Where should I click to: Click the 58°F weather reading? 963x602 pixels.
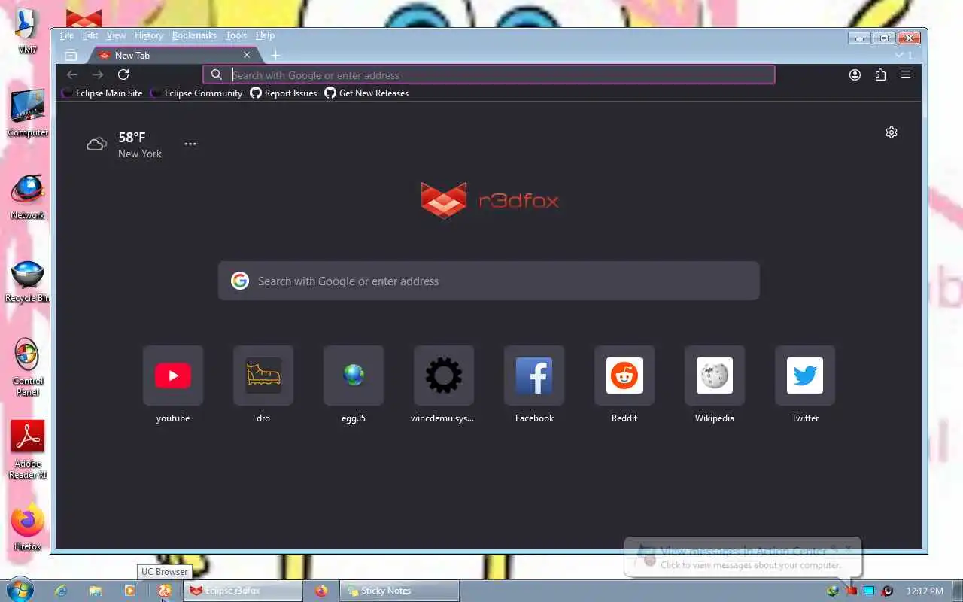click(132, 138)
